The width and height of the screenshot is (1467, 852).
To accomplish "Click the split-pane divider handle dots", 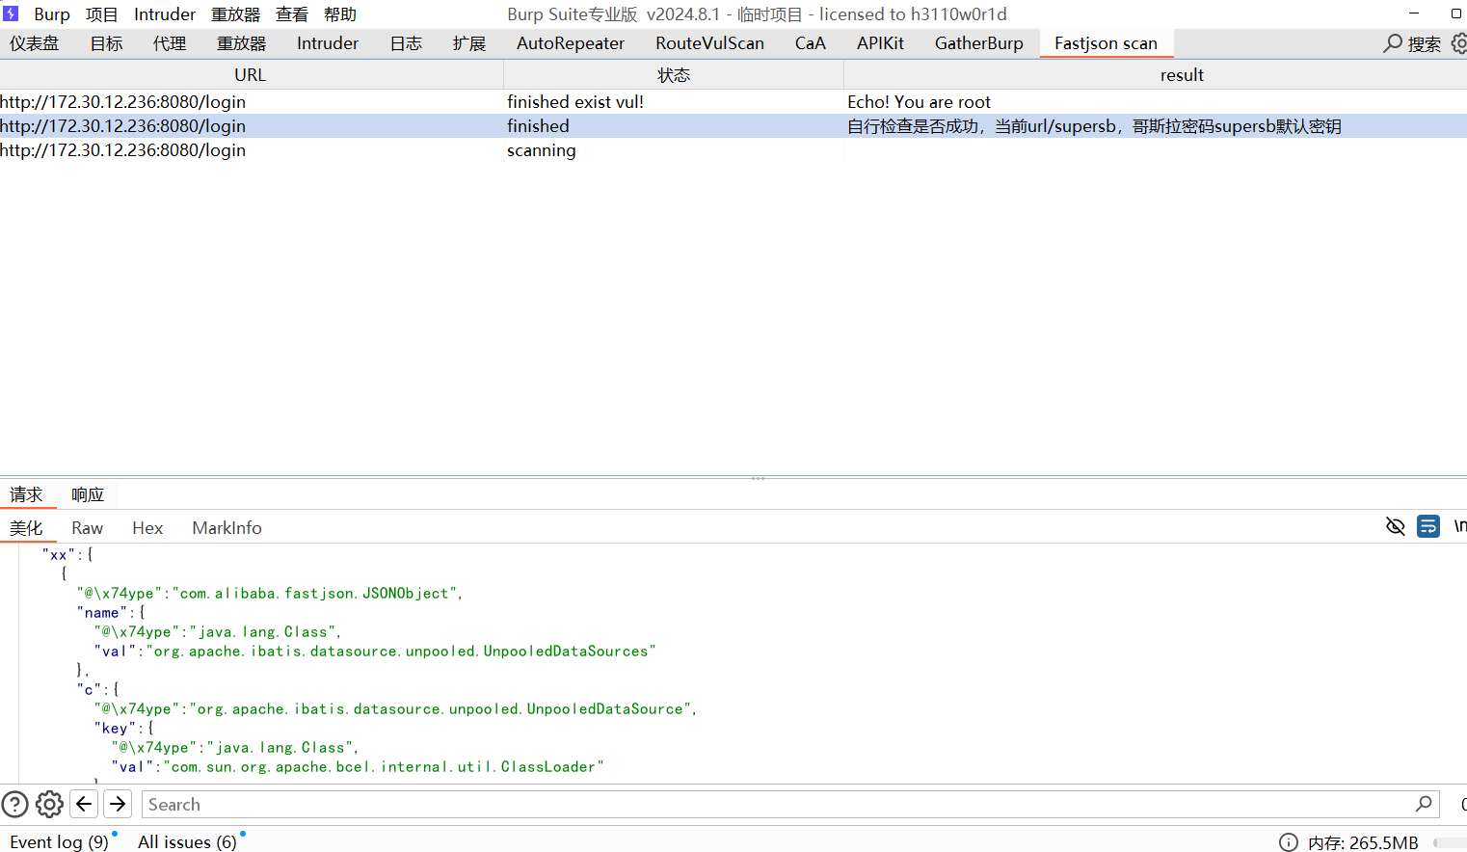I will tap(758, 478).
